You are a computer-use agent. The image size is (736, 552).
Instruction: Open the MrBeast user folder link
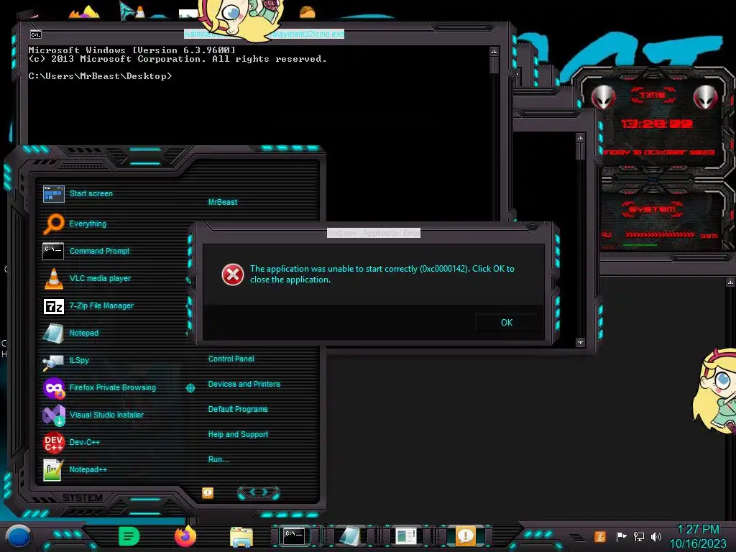[223, 202]
